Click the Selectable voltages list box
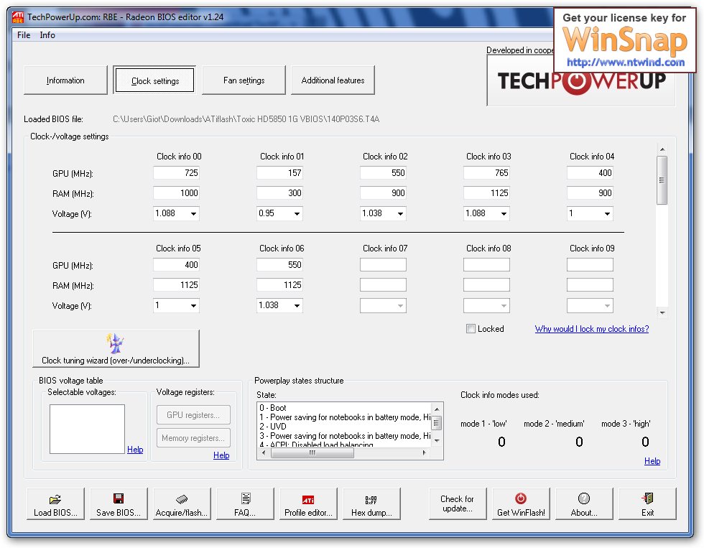Image resolution: width=704 pixels, height=548 pixels. [87, 429]
